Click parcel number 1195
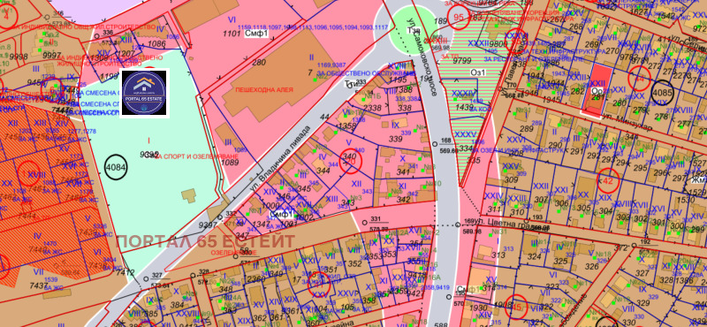 398,80
